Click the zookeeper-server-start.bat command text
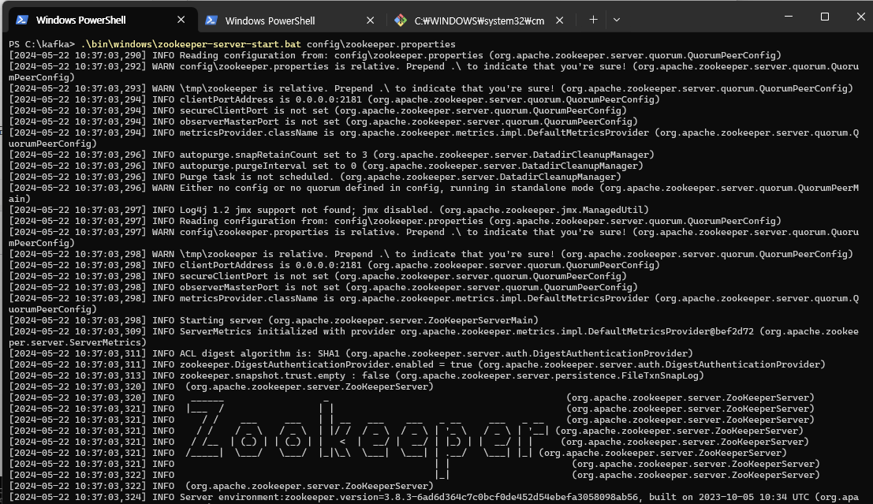Image resolution: width=873 pixels, height=504 pixels. [x=191, y=44]
